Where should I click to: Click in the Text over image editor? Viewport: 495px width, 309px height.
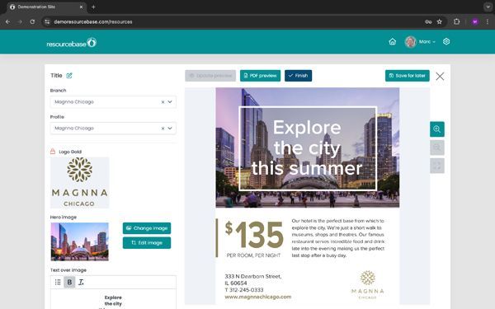tap(113, 299)
